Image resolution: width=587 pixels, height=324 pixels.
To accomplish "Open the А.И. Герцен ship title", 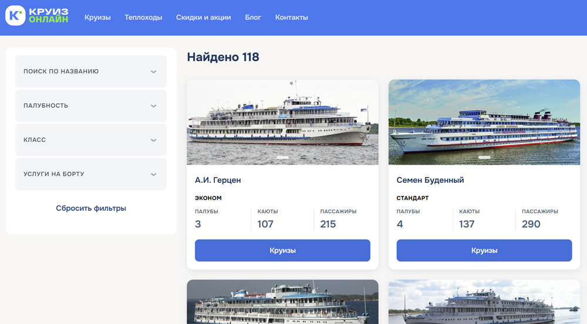I will click(x=218, y=180).
